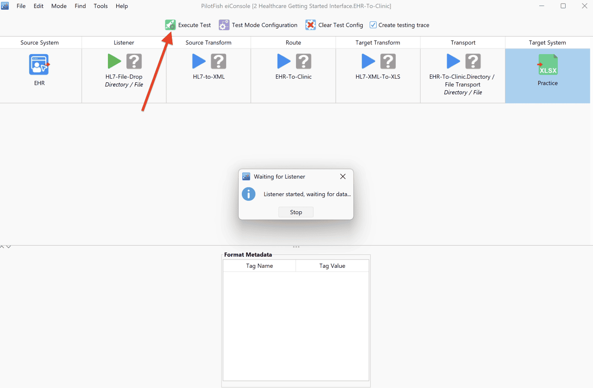
Task: Select the Listener stage header
Action: click(124, 43)
